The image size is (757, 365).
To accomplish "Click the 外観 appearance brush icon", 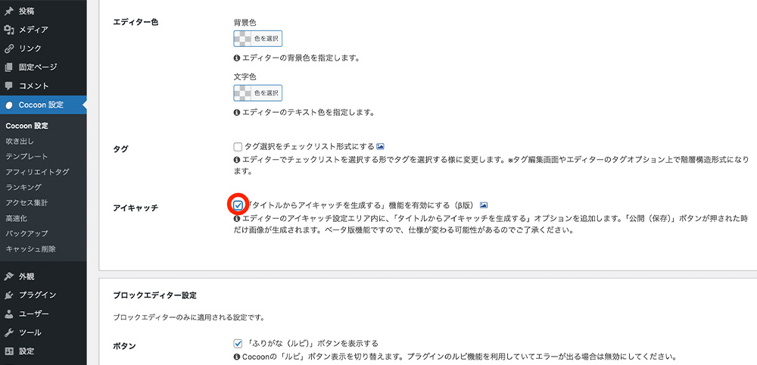I will click(9, 276).
